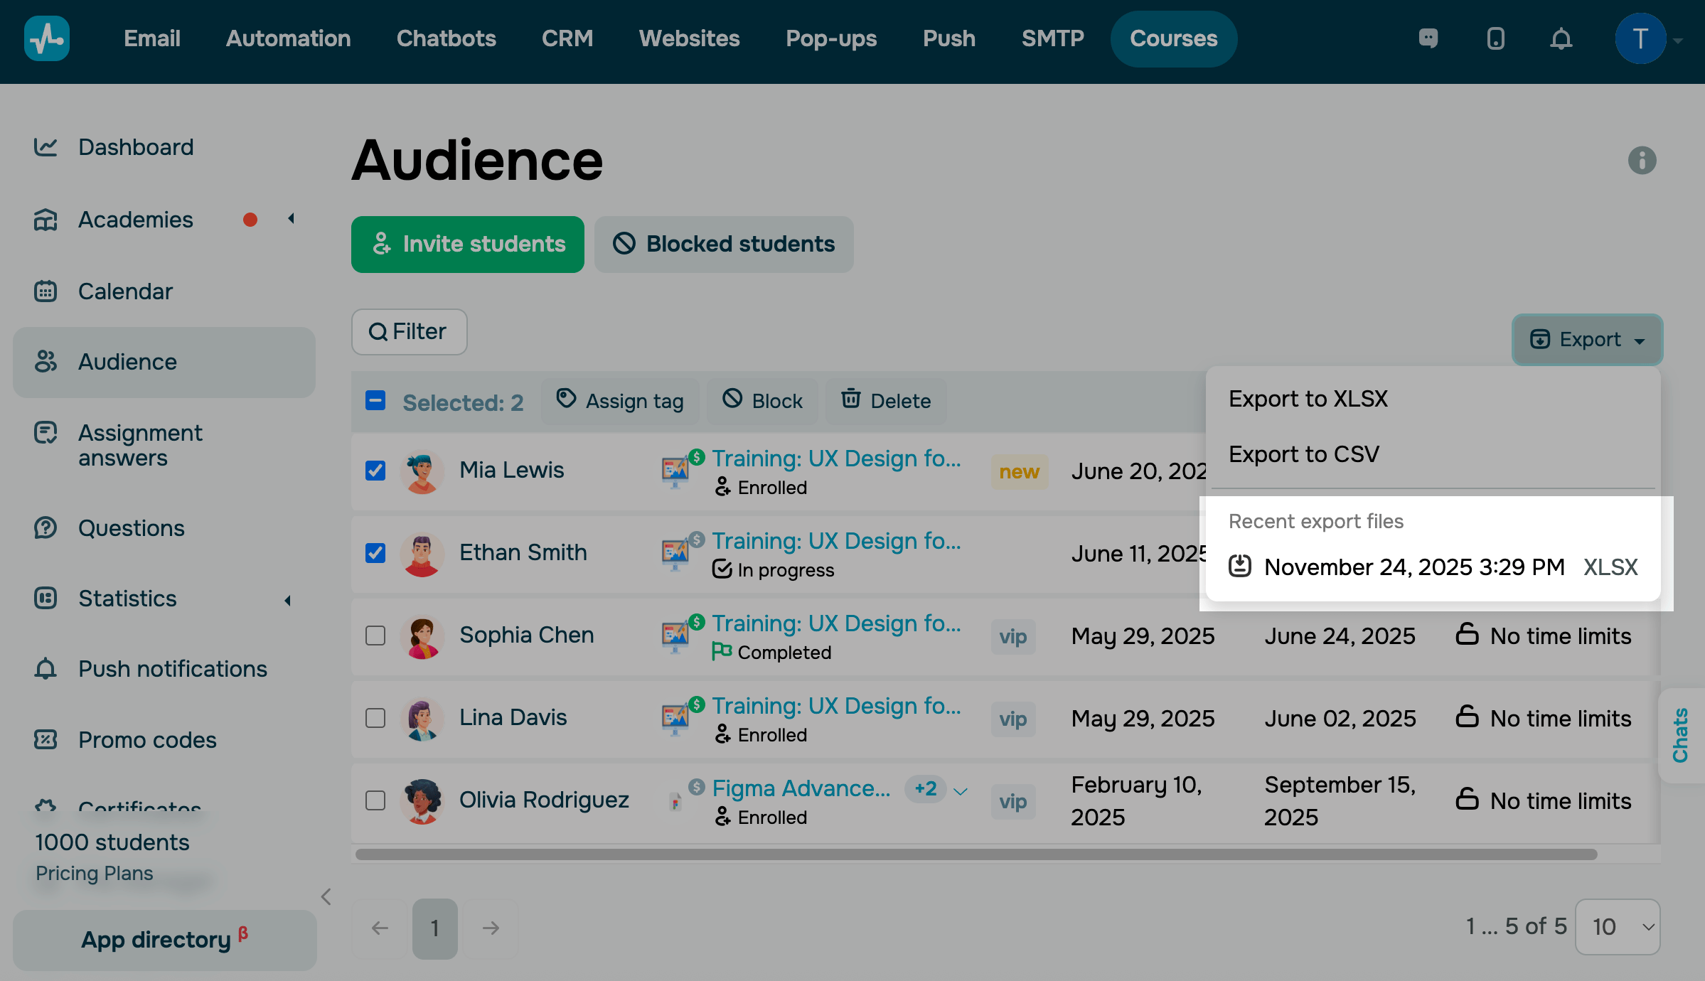Select Sophia Chen's row checkbox
Image resolution: width=1705 pixels, height=981 pixels.
375,636
